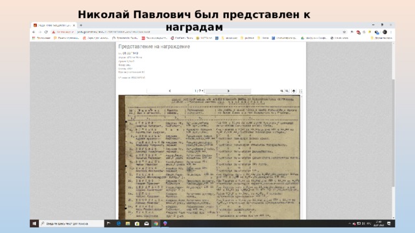Bookmark this page with the star icon
Screen dimensions: 415x233
tap(344, 32)
